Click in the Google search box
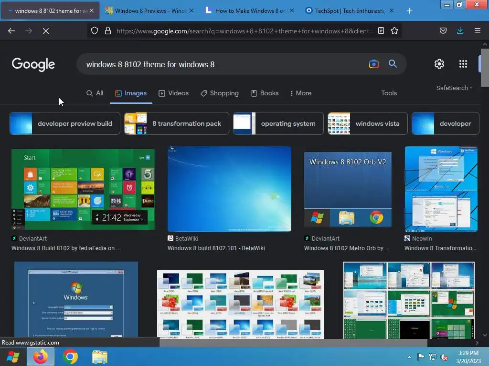Viewport: 489px width, 366px height. (224, 64)
